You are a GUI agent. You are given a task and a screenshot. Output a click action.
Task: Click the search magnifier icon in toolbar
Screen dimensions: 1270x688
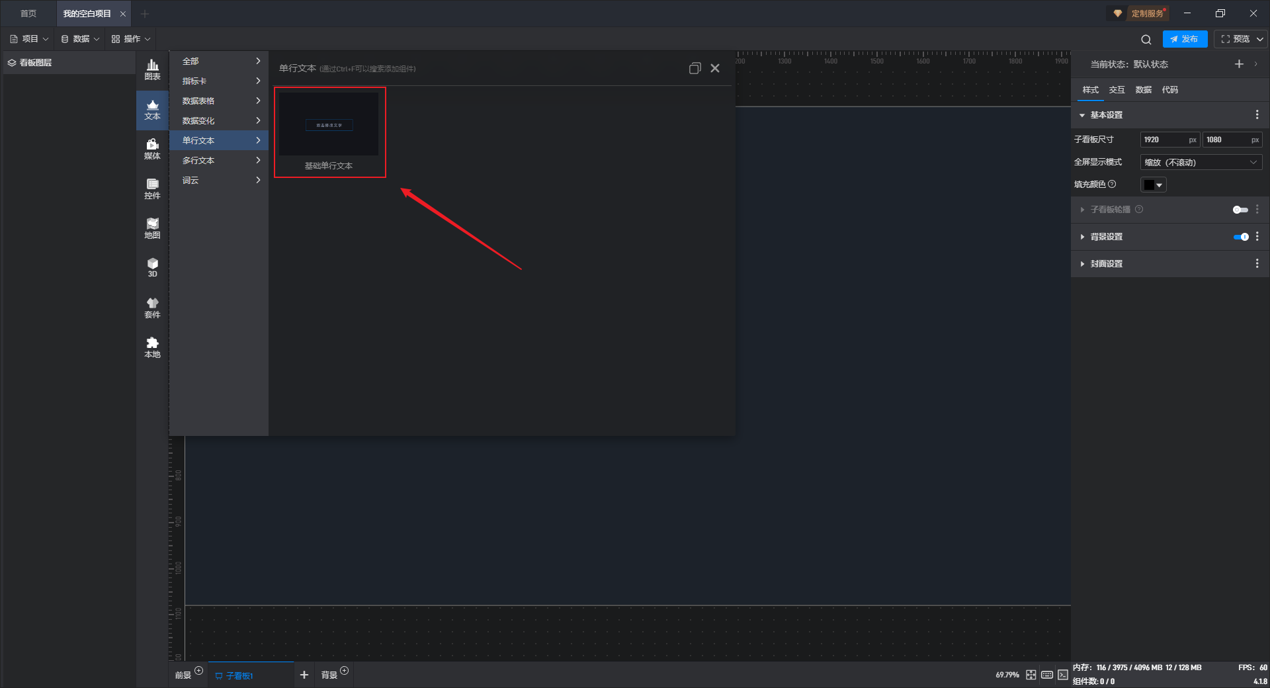pyautogui.click(x=1146, y=39)
